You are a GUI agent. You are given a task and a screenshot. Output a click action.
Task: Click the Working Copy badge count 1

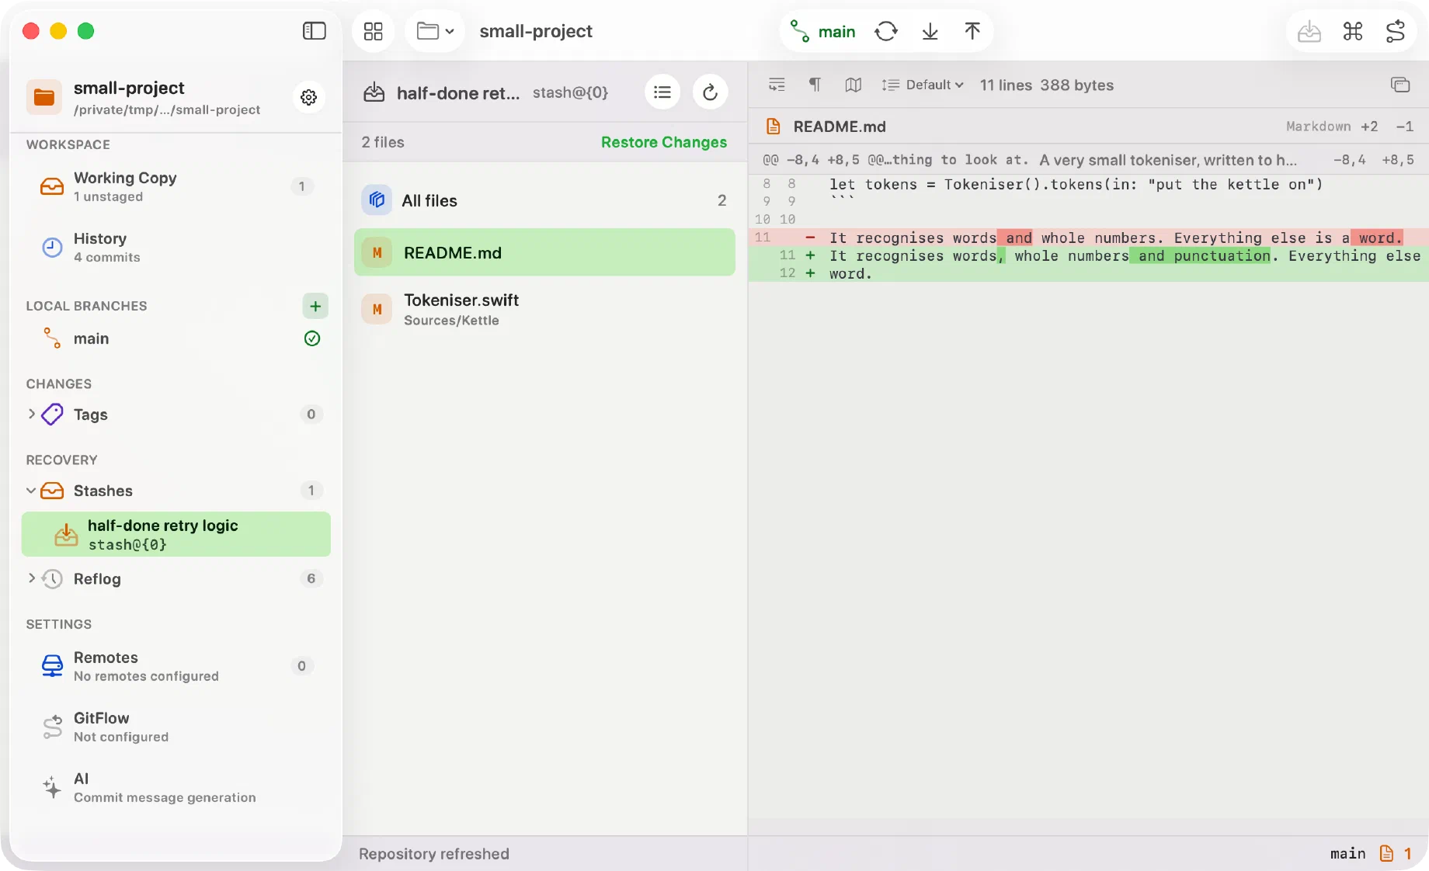coord(301,186)
